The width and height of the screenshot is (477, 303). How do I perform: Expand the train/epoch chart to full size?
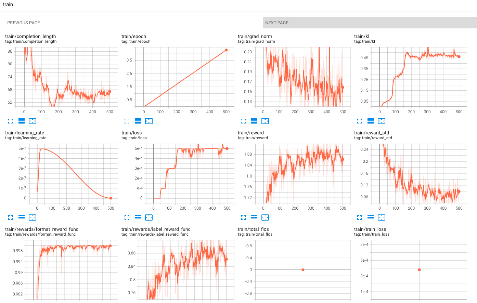[x=127, y=121]
